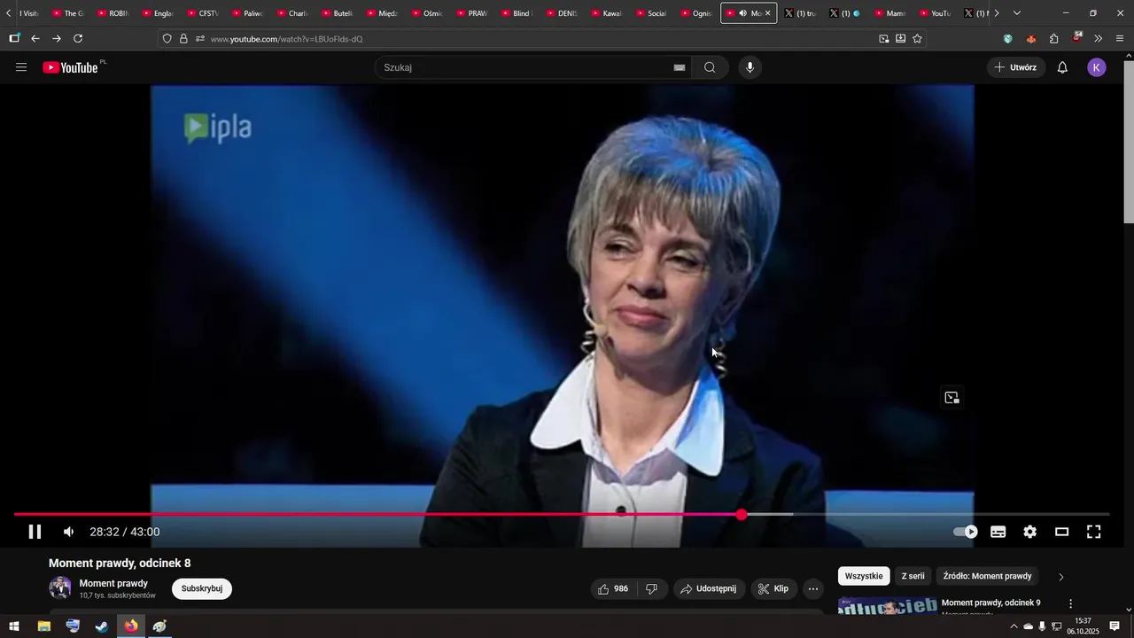1134x638 pixels.
Task: Start voice search with microphone
Action: pos(750,67)
